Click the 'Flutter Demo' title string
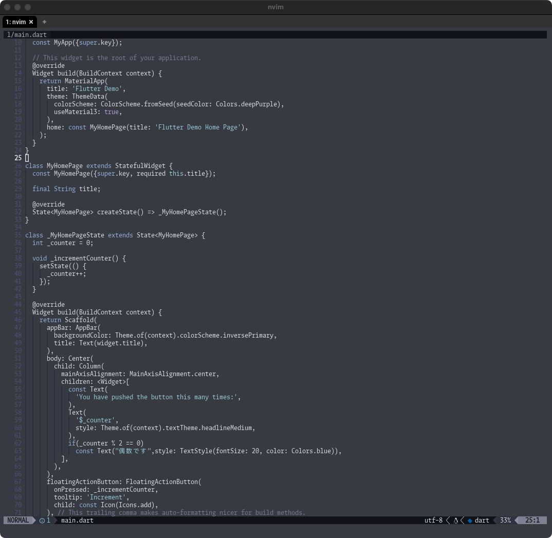This screenshot has width=552, height=538. click(97, 89)
